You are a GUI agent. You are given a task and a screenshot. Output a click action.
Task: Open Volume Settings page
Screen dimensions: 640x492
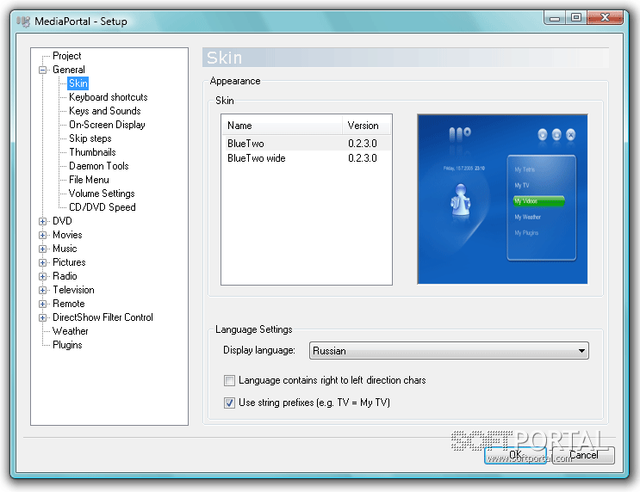click(x=102, y=194)
